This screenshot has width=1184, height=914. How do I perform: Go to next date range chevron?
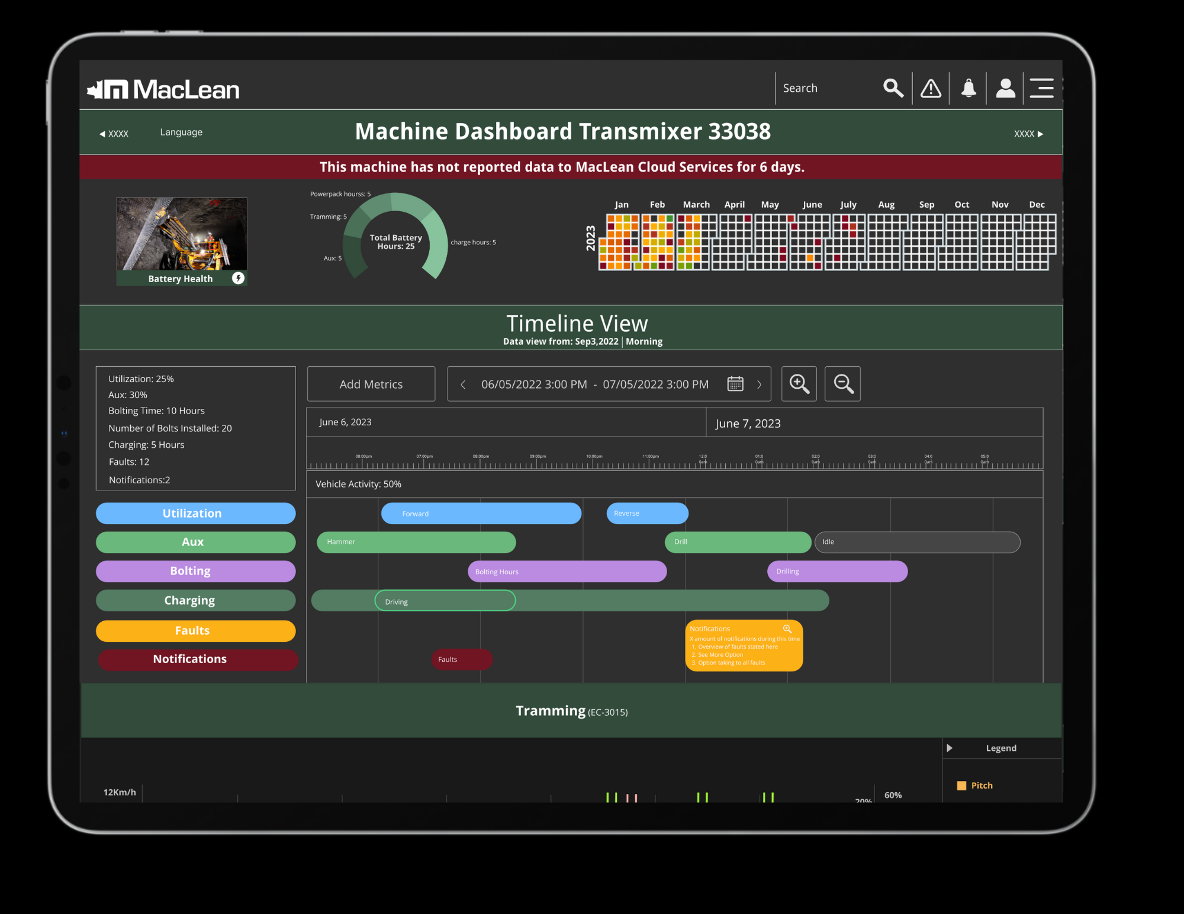(x=759, y=385)
